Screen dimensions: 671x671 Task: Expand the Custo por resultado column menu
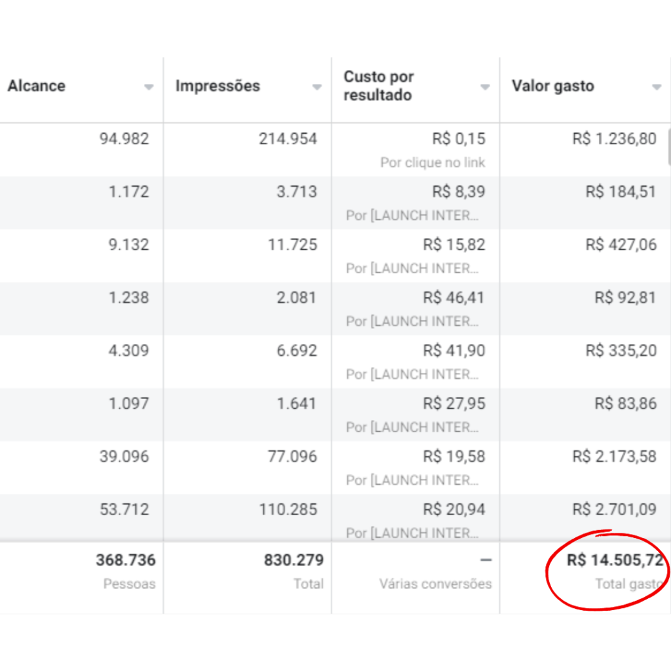tap(485, 87)
